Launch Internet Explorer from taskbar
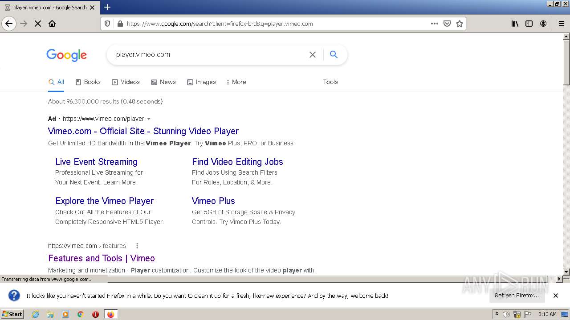 coord(36,314)
